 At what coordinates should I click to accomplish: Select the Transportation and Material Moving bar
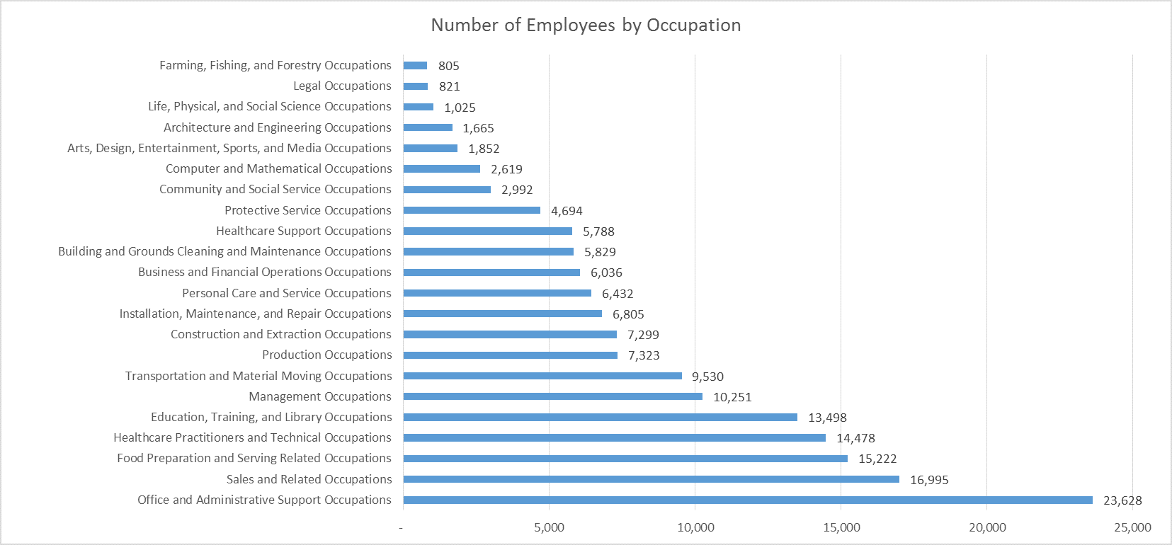coord(542,376)
